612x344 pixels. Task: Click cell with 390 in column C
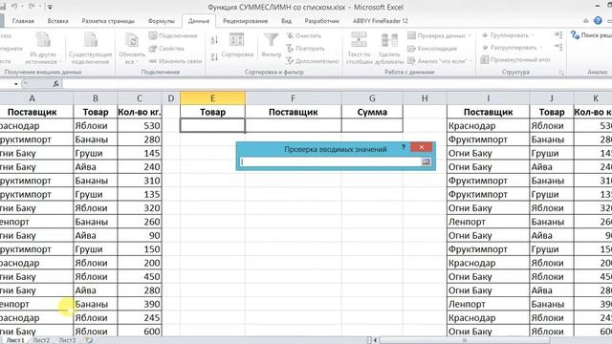(140, 304)
